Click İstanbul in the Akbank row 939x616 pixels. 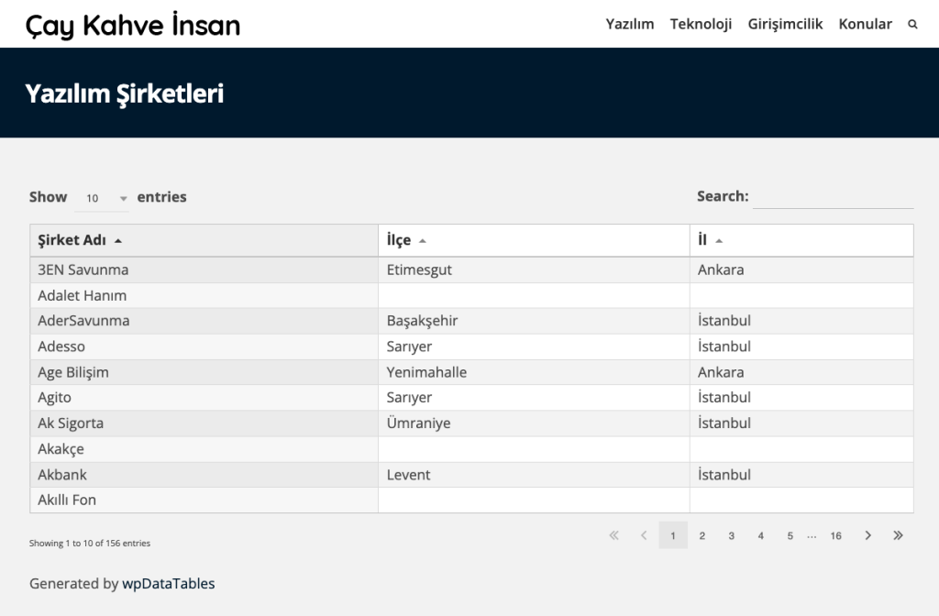pos(801,475)
